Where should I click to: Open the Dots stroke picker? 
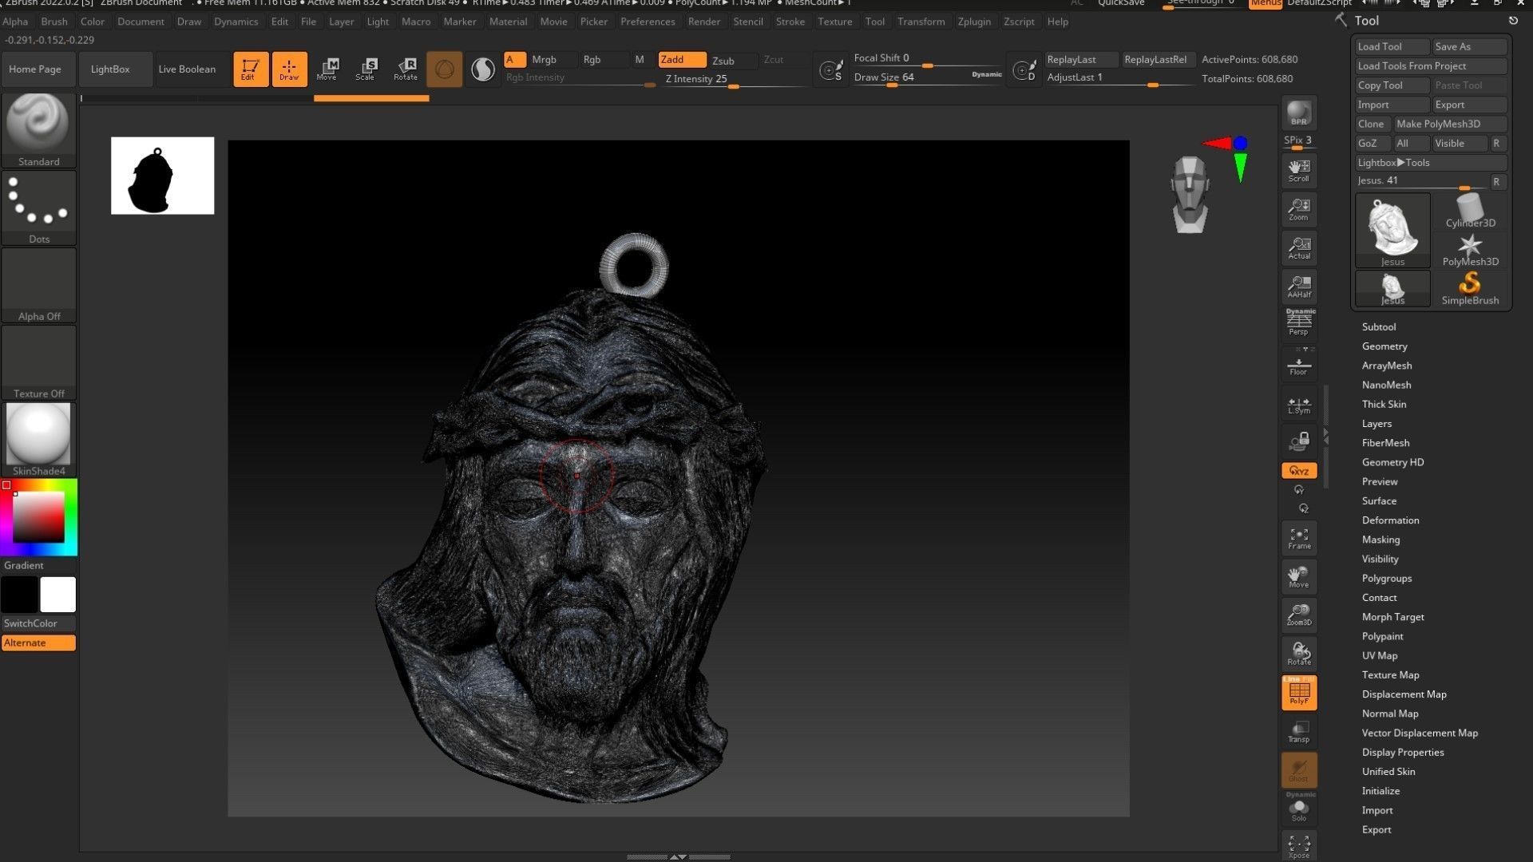38,207
